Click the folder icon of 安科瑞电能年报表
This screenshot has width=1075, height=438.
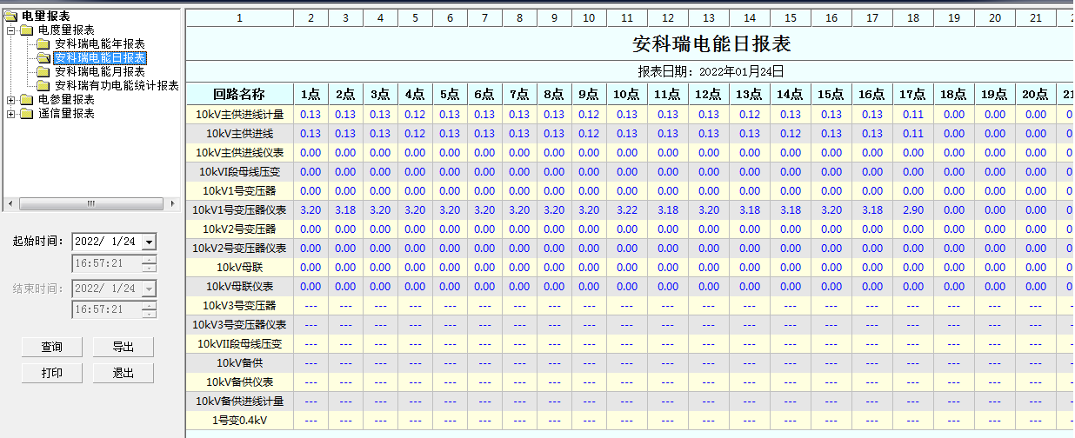click(x=43, y=43)
